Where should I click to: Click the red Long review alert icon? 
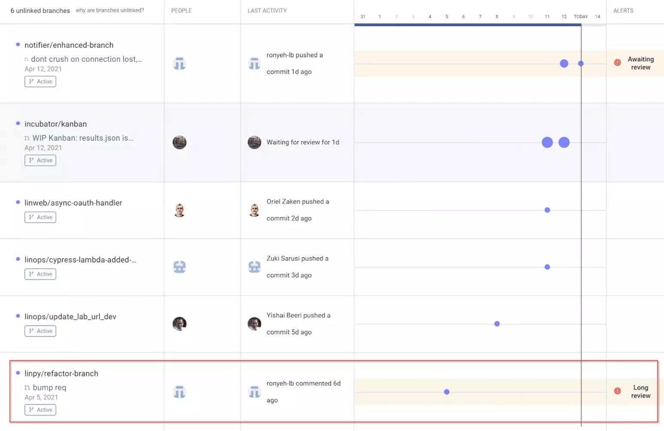(x=618, y=391)
